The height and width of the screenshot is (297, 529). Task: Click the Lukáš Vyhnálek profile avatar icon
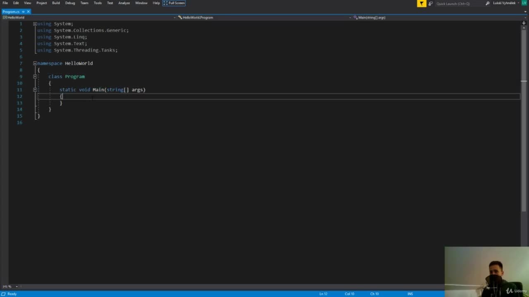[524, 3]
